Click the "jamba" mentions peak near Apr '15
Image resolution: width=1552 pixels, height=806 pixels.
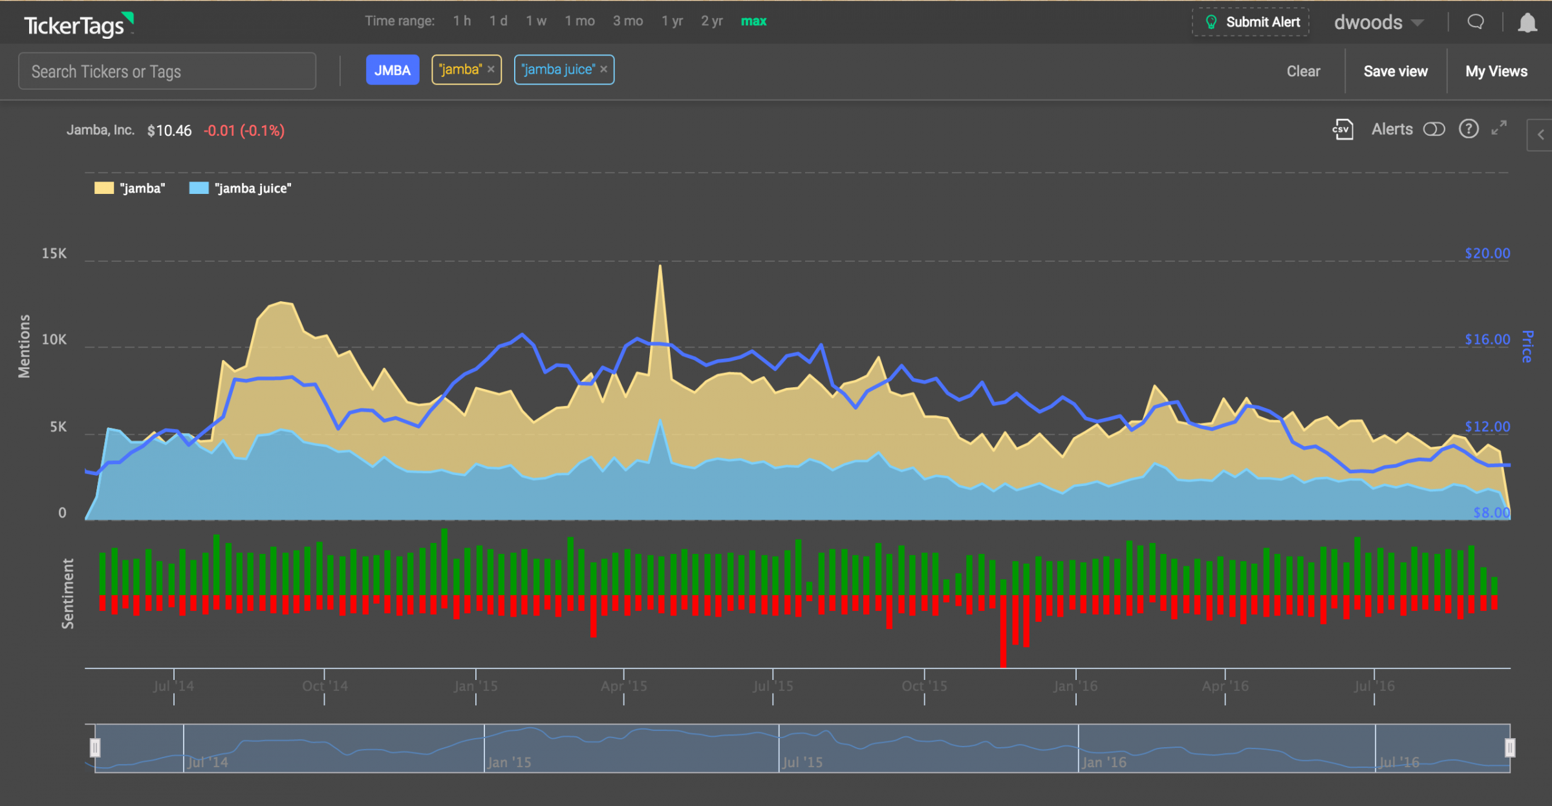pyautogui.click(x=660, y=267)
